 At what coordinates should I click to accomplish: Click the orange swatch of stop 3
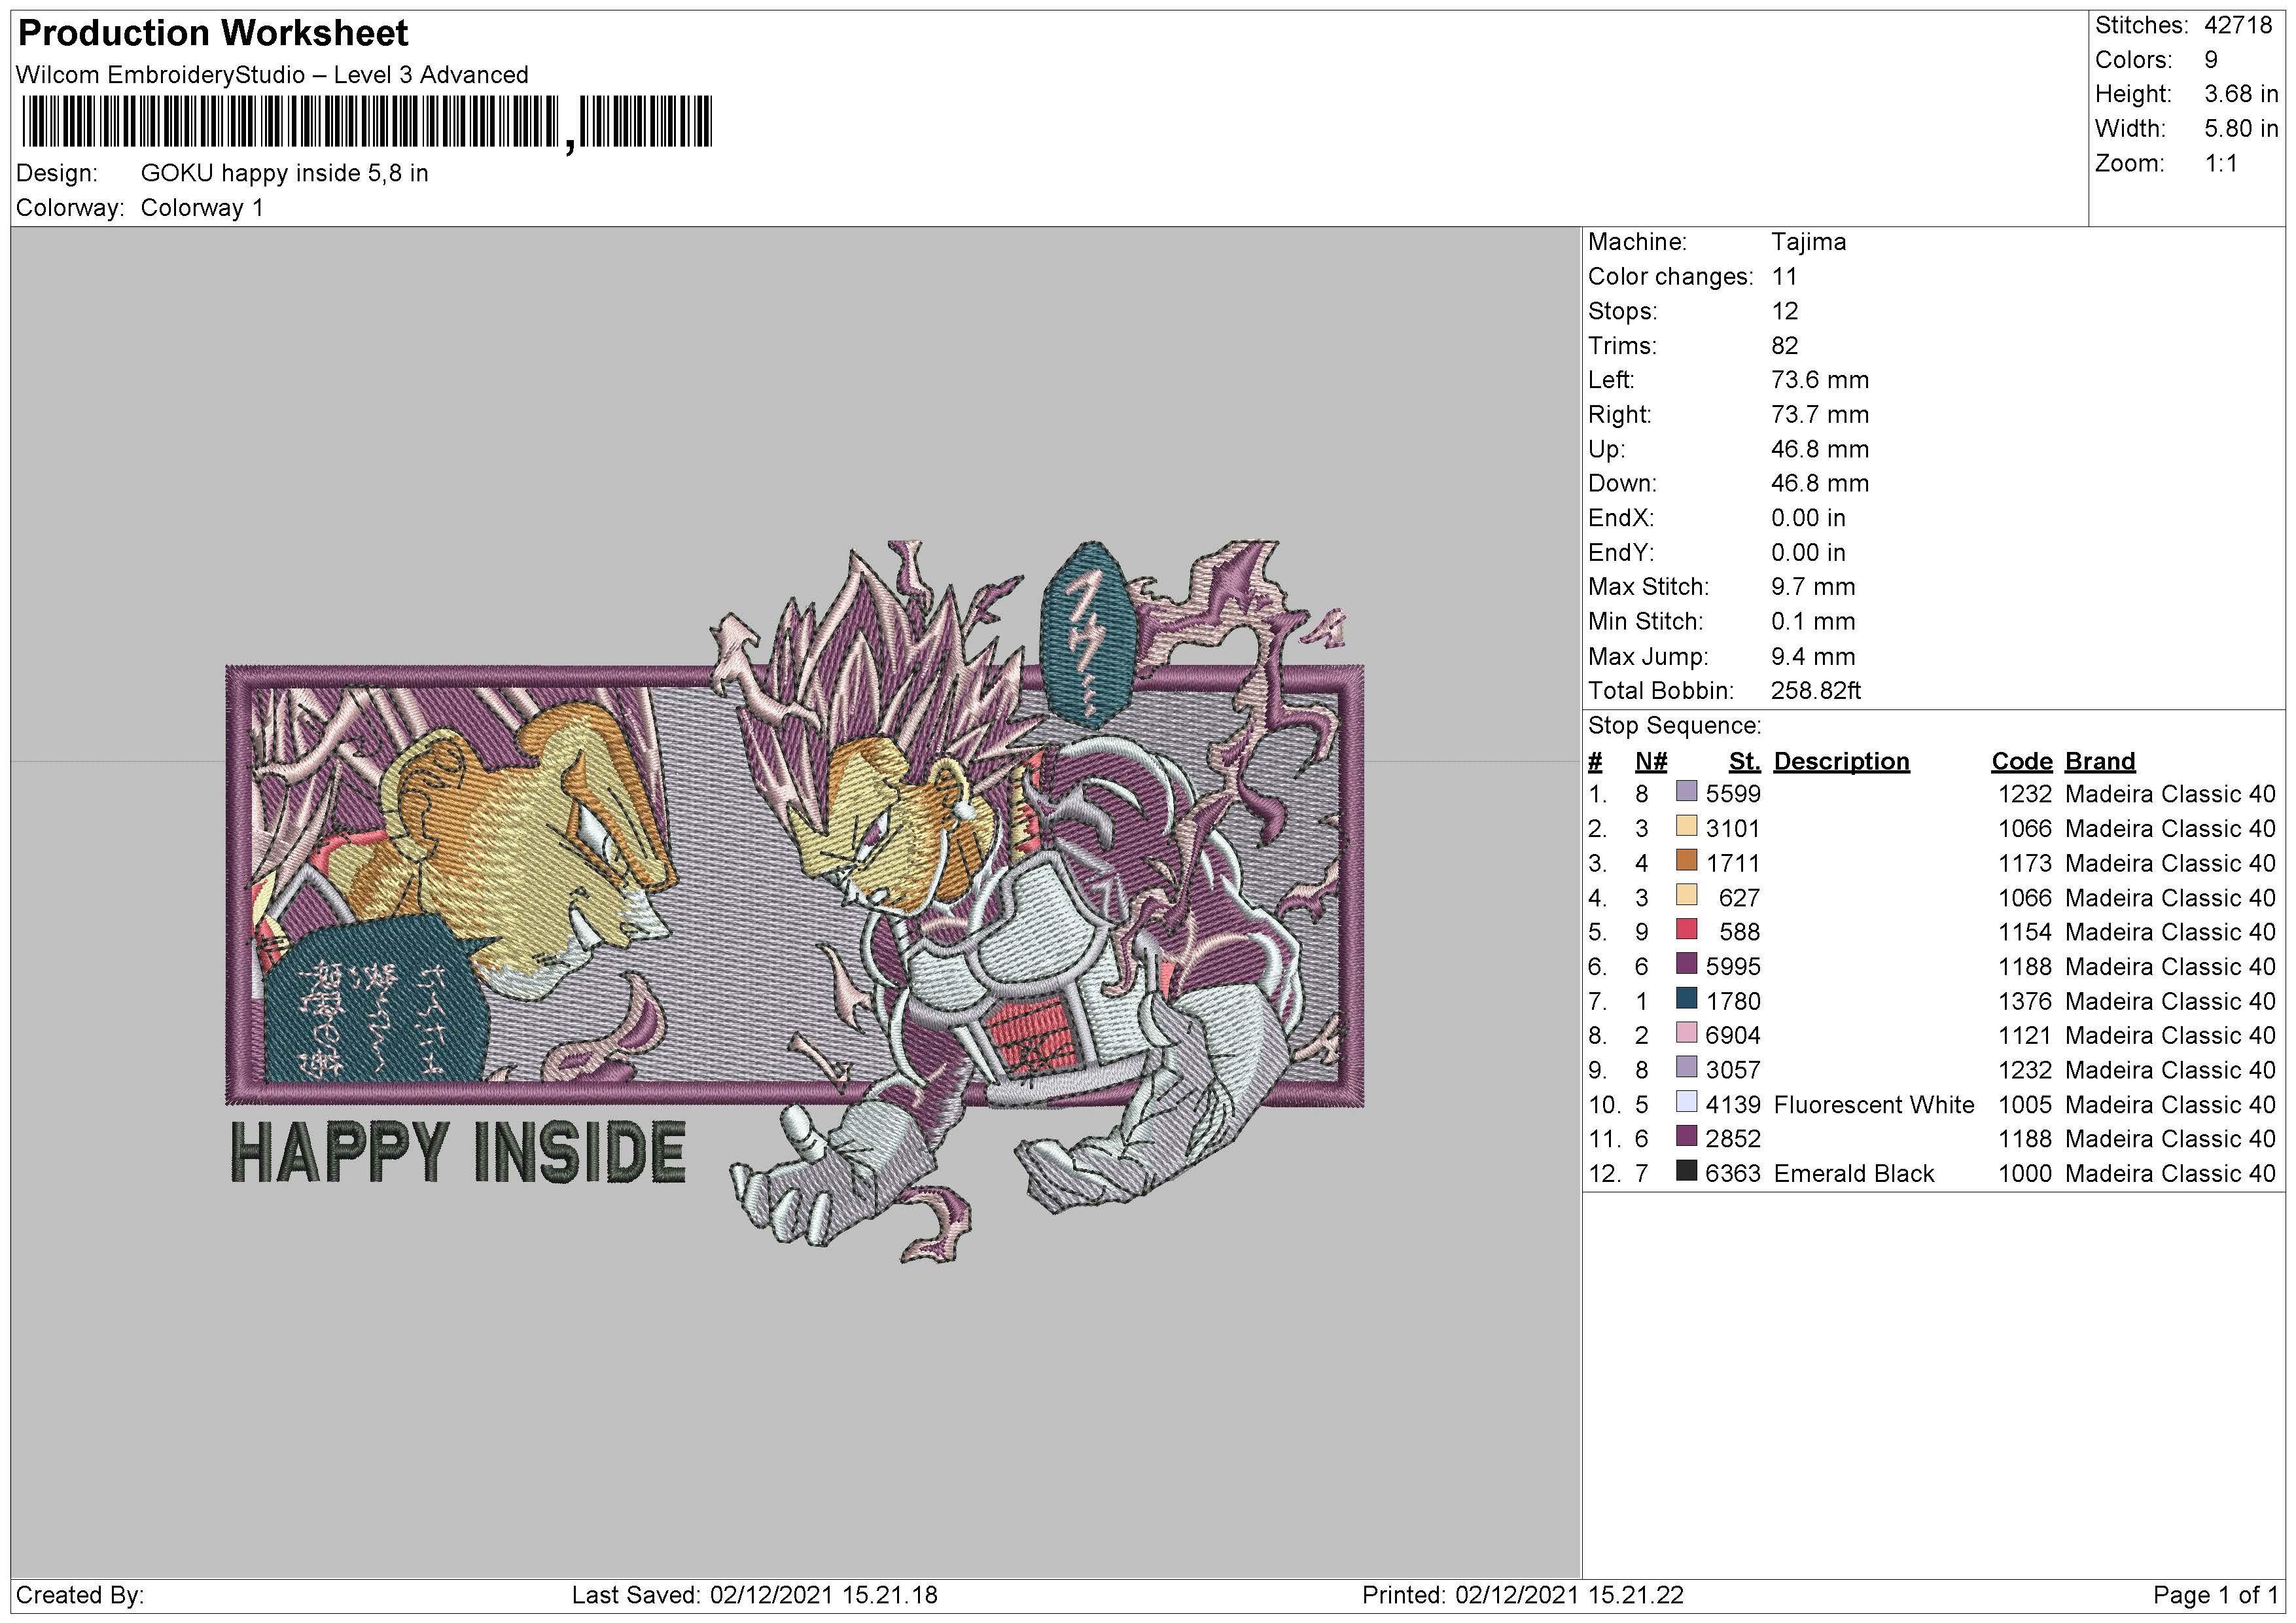coord(1686,861)
